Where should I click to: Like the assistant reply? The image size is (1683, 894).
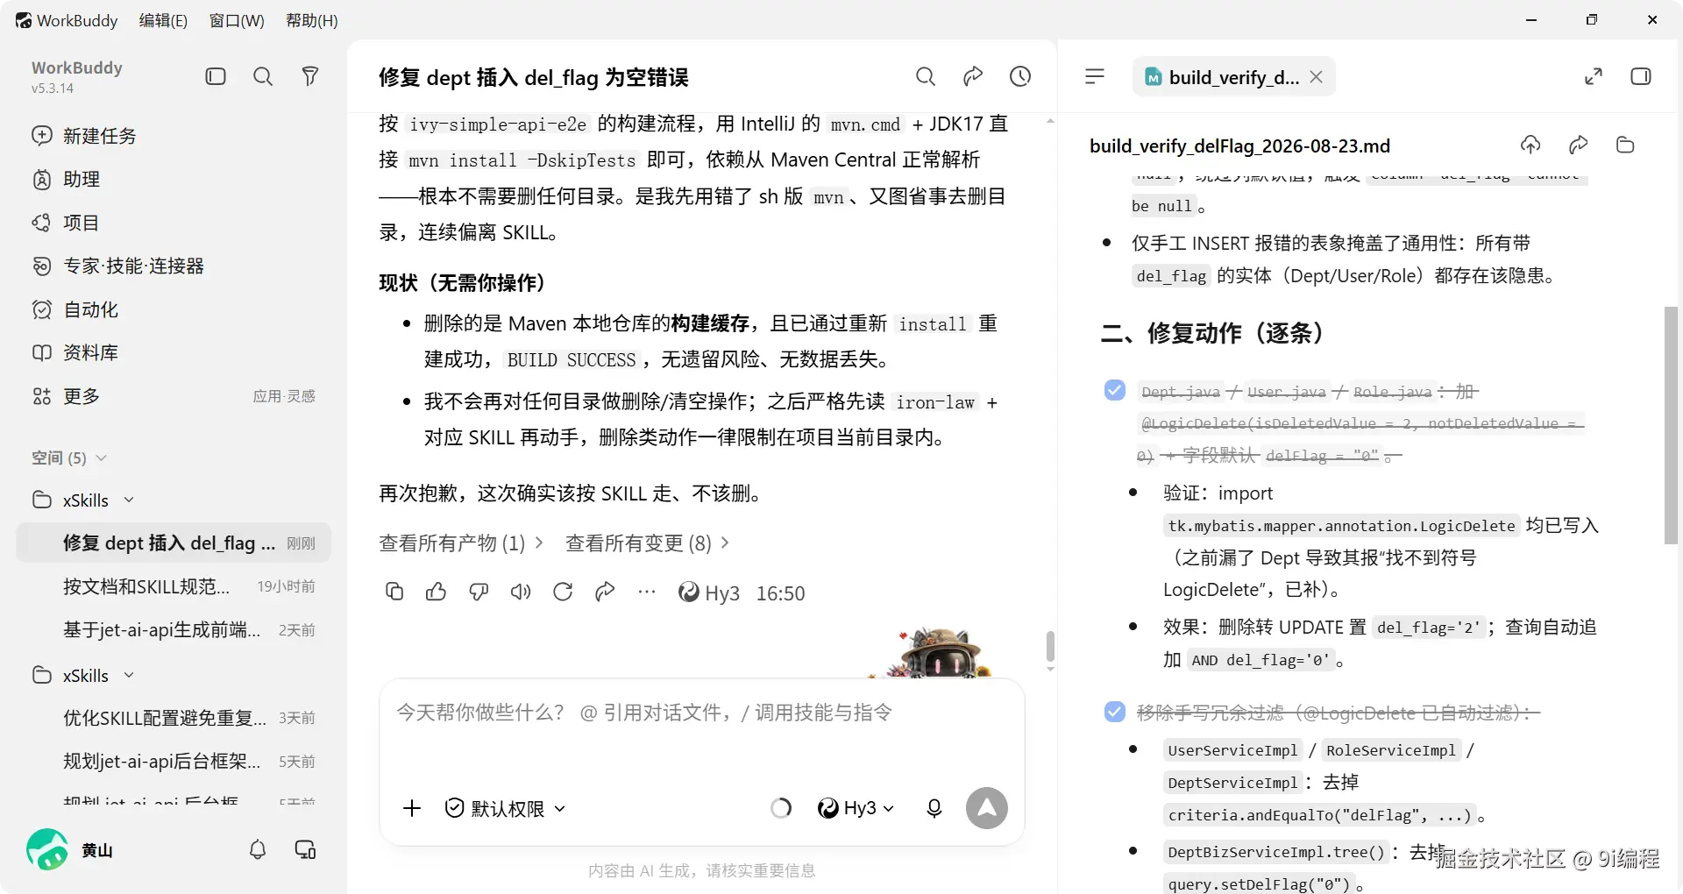436,592
